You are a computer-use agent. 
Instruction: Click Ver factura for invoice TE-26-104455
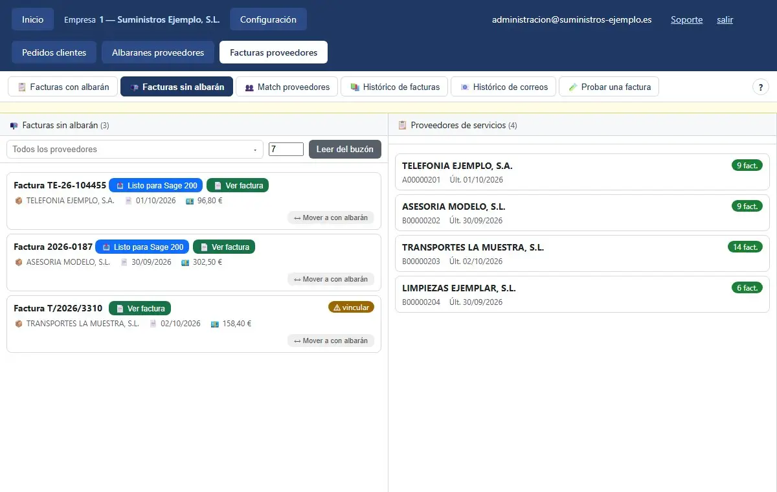(x=238, y=185)
